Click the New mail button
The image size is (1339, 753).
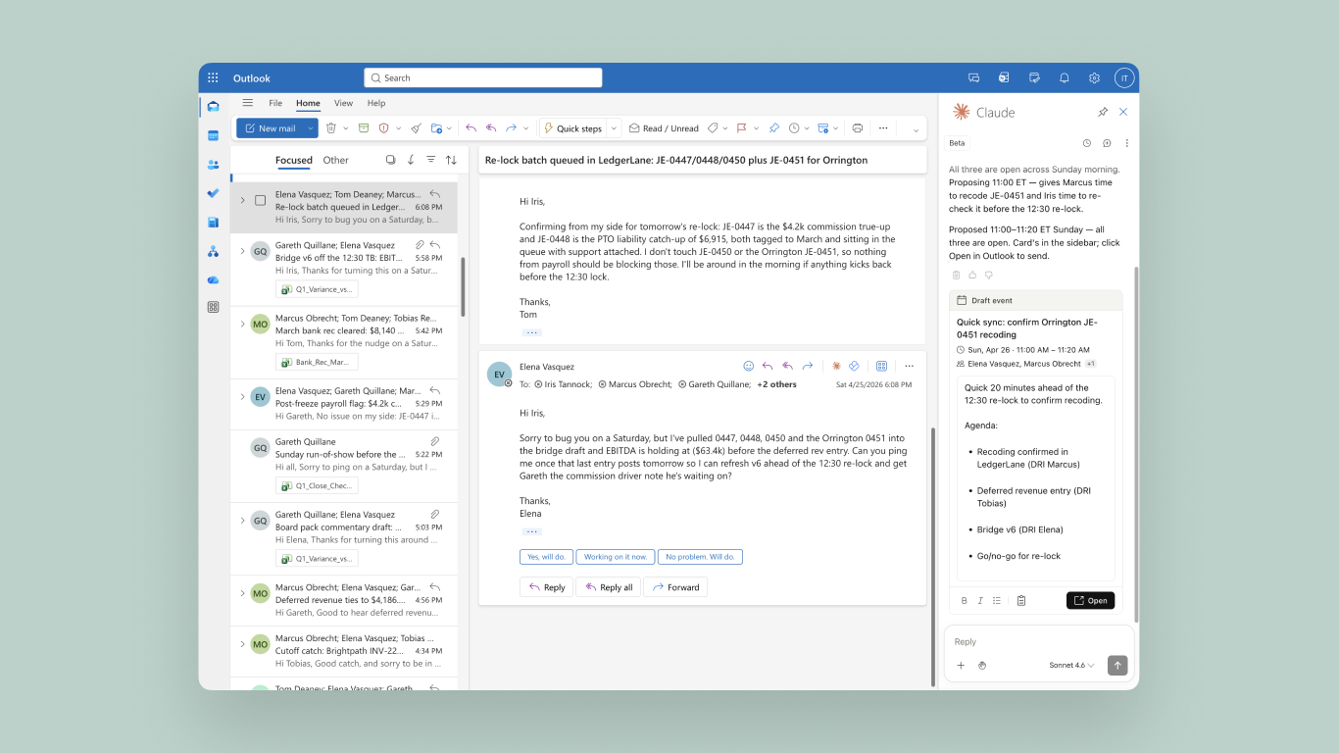tap(271, 128)
